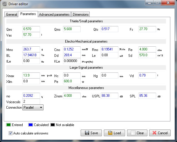
Task: Click the Sd area field
Action: [147, 55]
